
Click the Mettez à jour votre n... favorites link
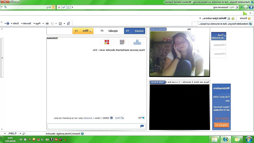[214, 18]
